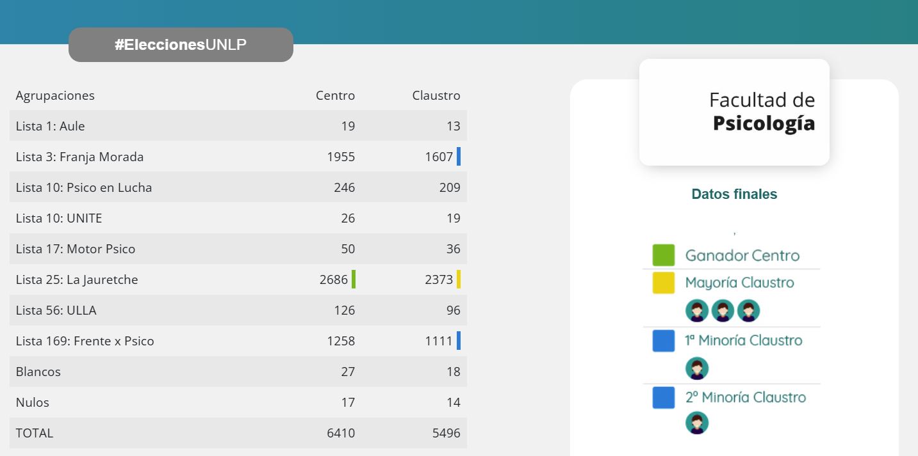918x456 pixels.
Task: Click the green Ganador Centro legend swatch
Action: [x=663, y=255]
